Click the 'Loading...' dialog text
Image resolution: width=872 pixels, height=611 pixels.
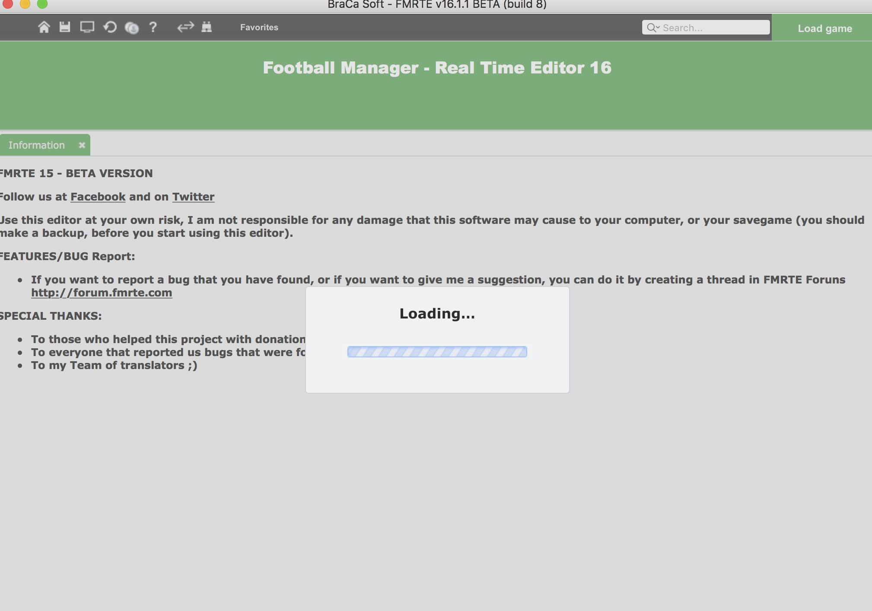[437, 313]
